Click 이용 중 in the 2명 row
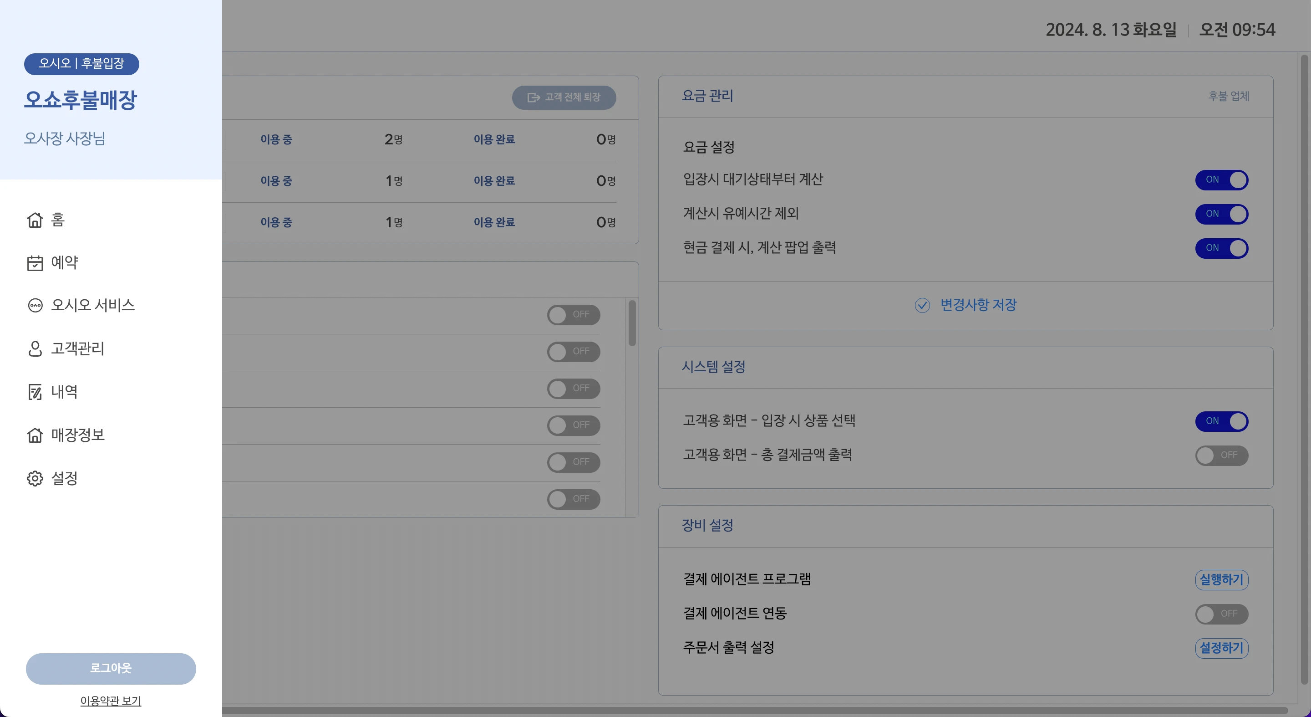Viewport: 1311px width, 717px height. point(276,139)
